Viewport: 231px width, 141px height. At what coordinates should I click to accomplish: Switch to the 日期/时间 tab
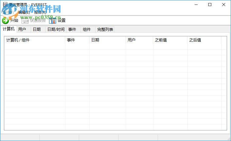[x=56, y=29]
